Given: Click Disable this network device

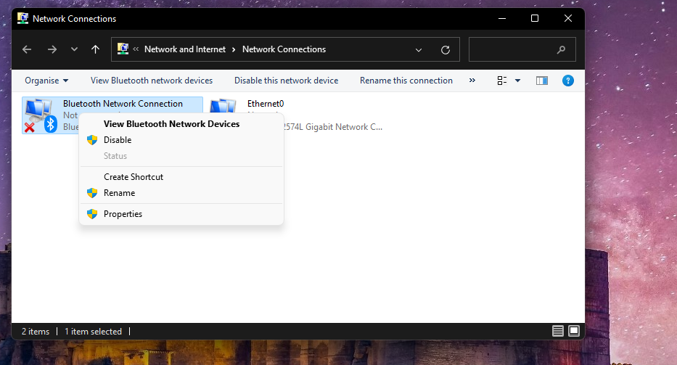Looking at the screenshot, I should click(287, 81).
